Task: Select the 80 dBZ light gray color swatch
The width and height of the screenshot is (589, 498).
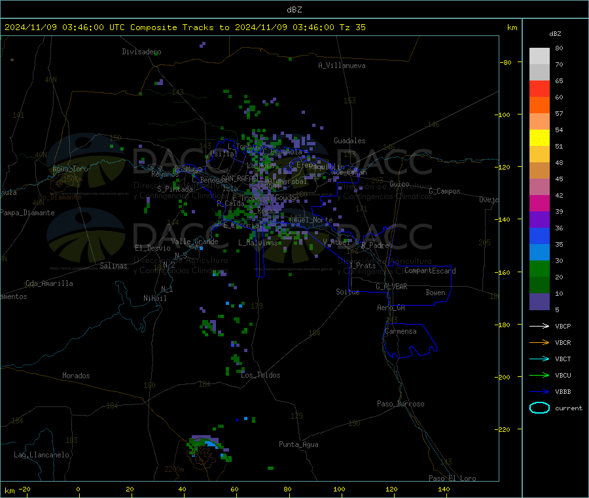Action: tap(539, 56)
